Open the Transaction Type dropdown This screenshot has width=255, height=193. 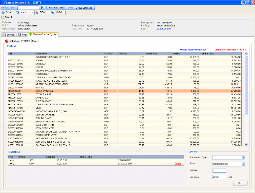click(x=243, y=157)
